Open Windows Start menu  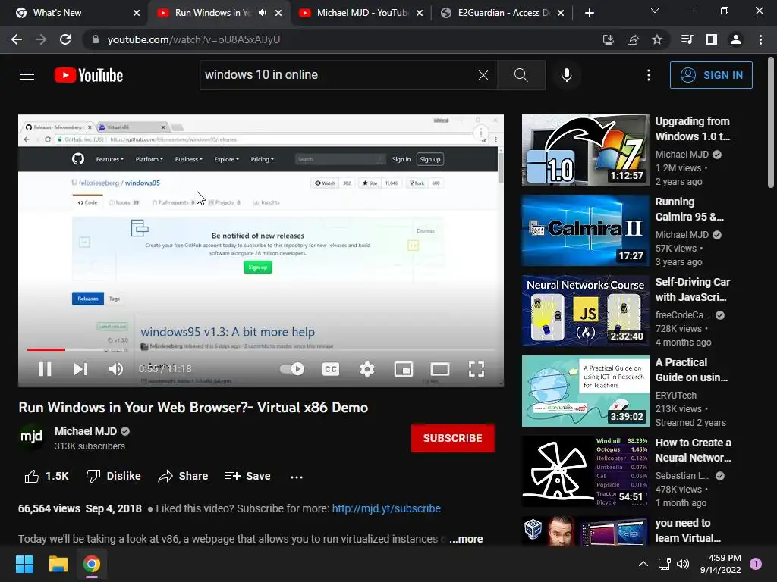click(x=24, y=564)
